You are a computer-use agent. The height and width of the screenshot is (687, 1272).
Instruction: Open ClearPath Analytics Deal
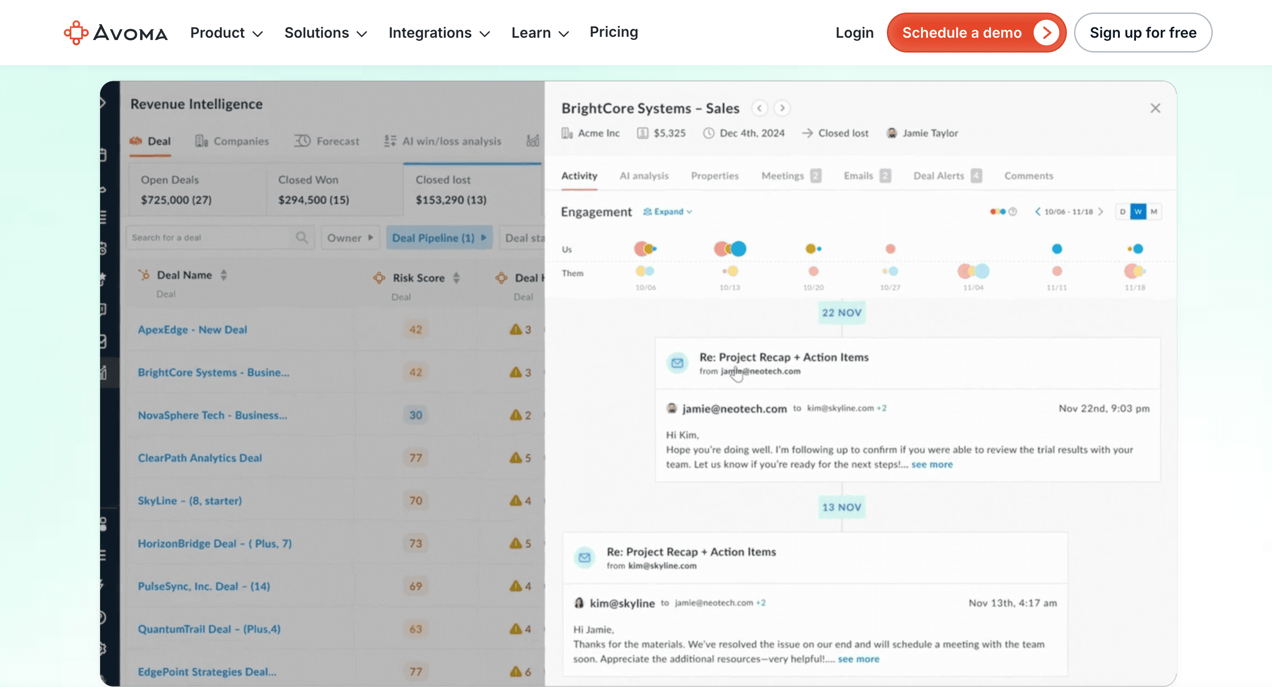[200, 458]
